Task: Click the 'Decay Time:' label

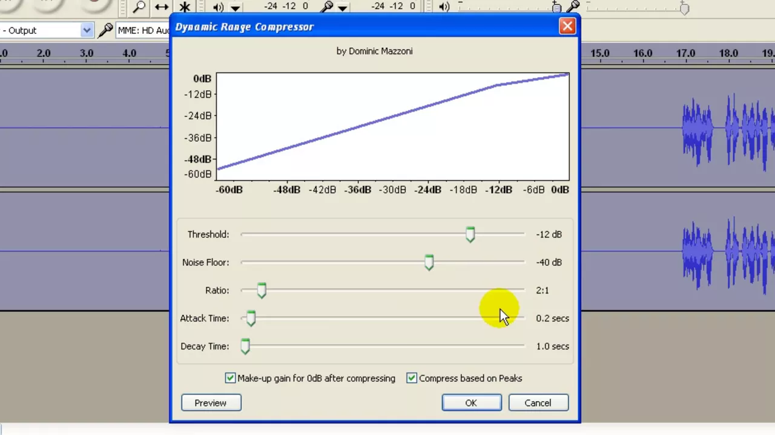Action: [x=205, y=346]
